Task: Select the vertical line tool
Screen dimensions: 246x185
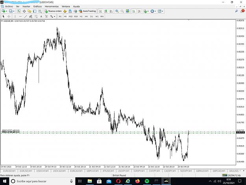Action: (x=15, y=16)
